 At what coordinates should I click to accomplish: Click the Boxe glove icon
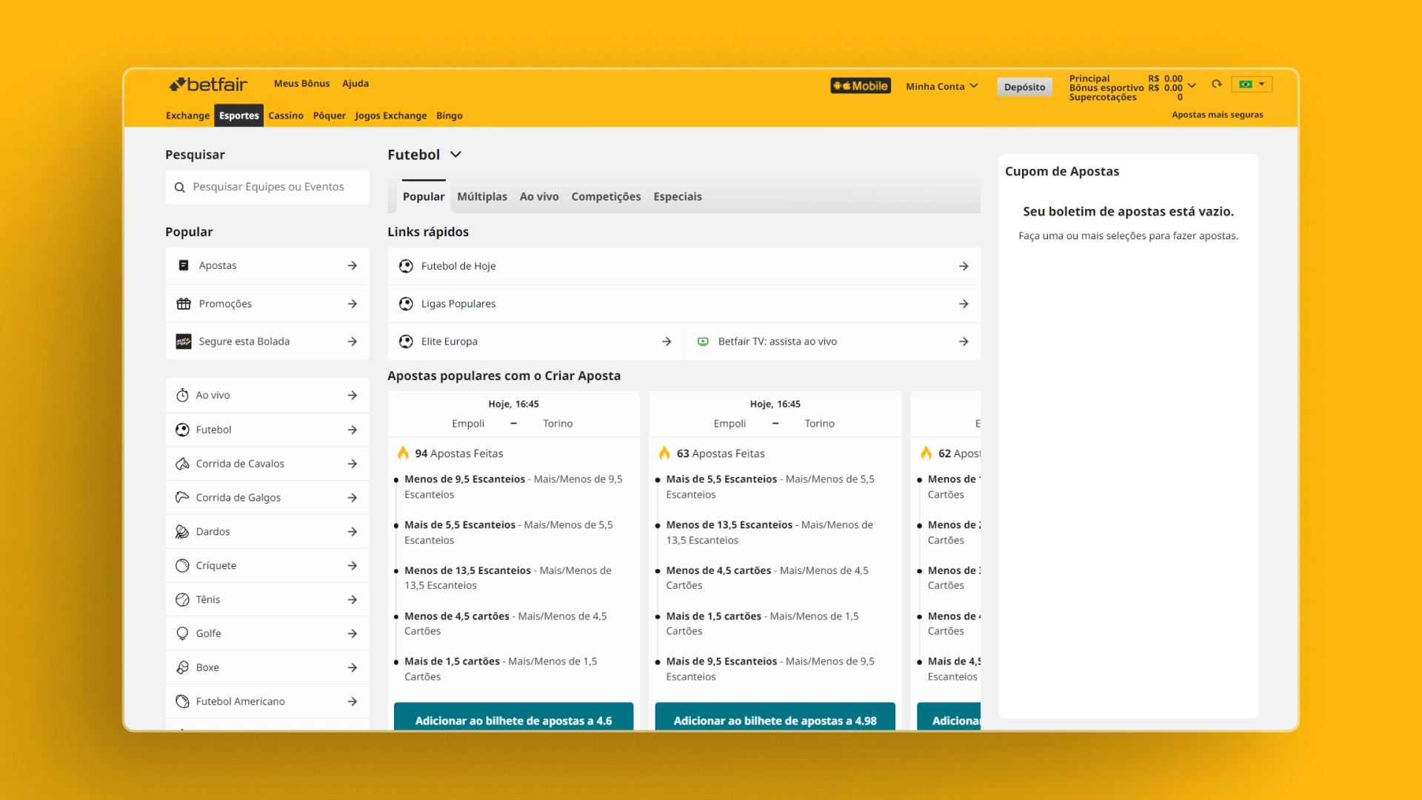[182, 667]
